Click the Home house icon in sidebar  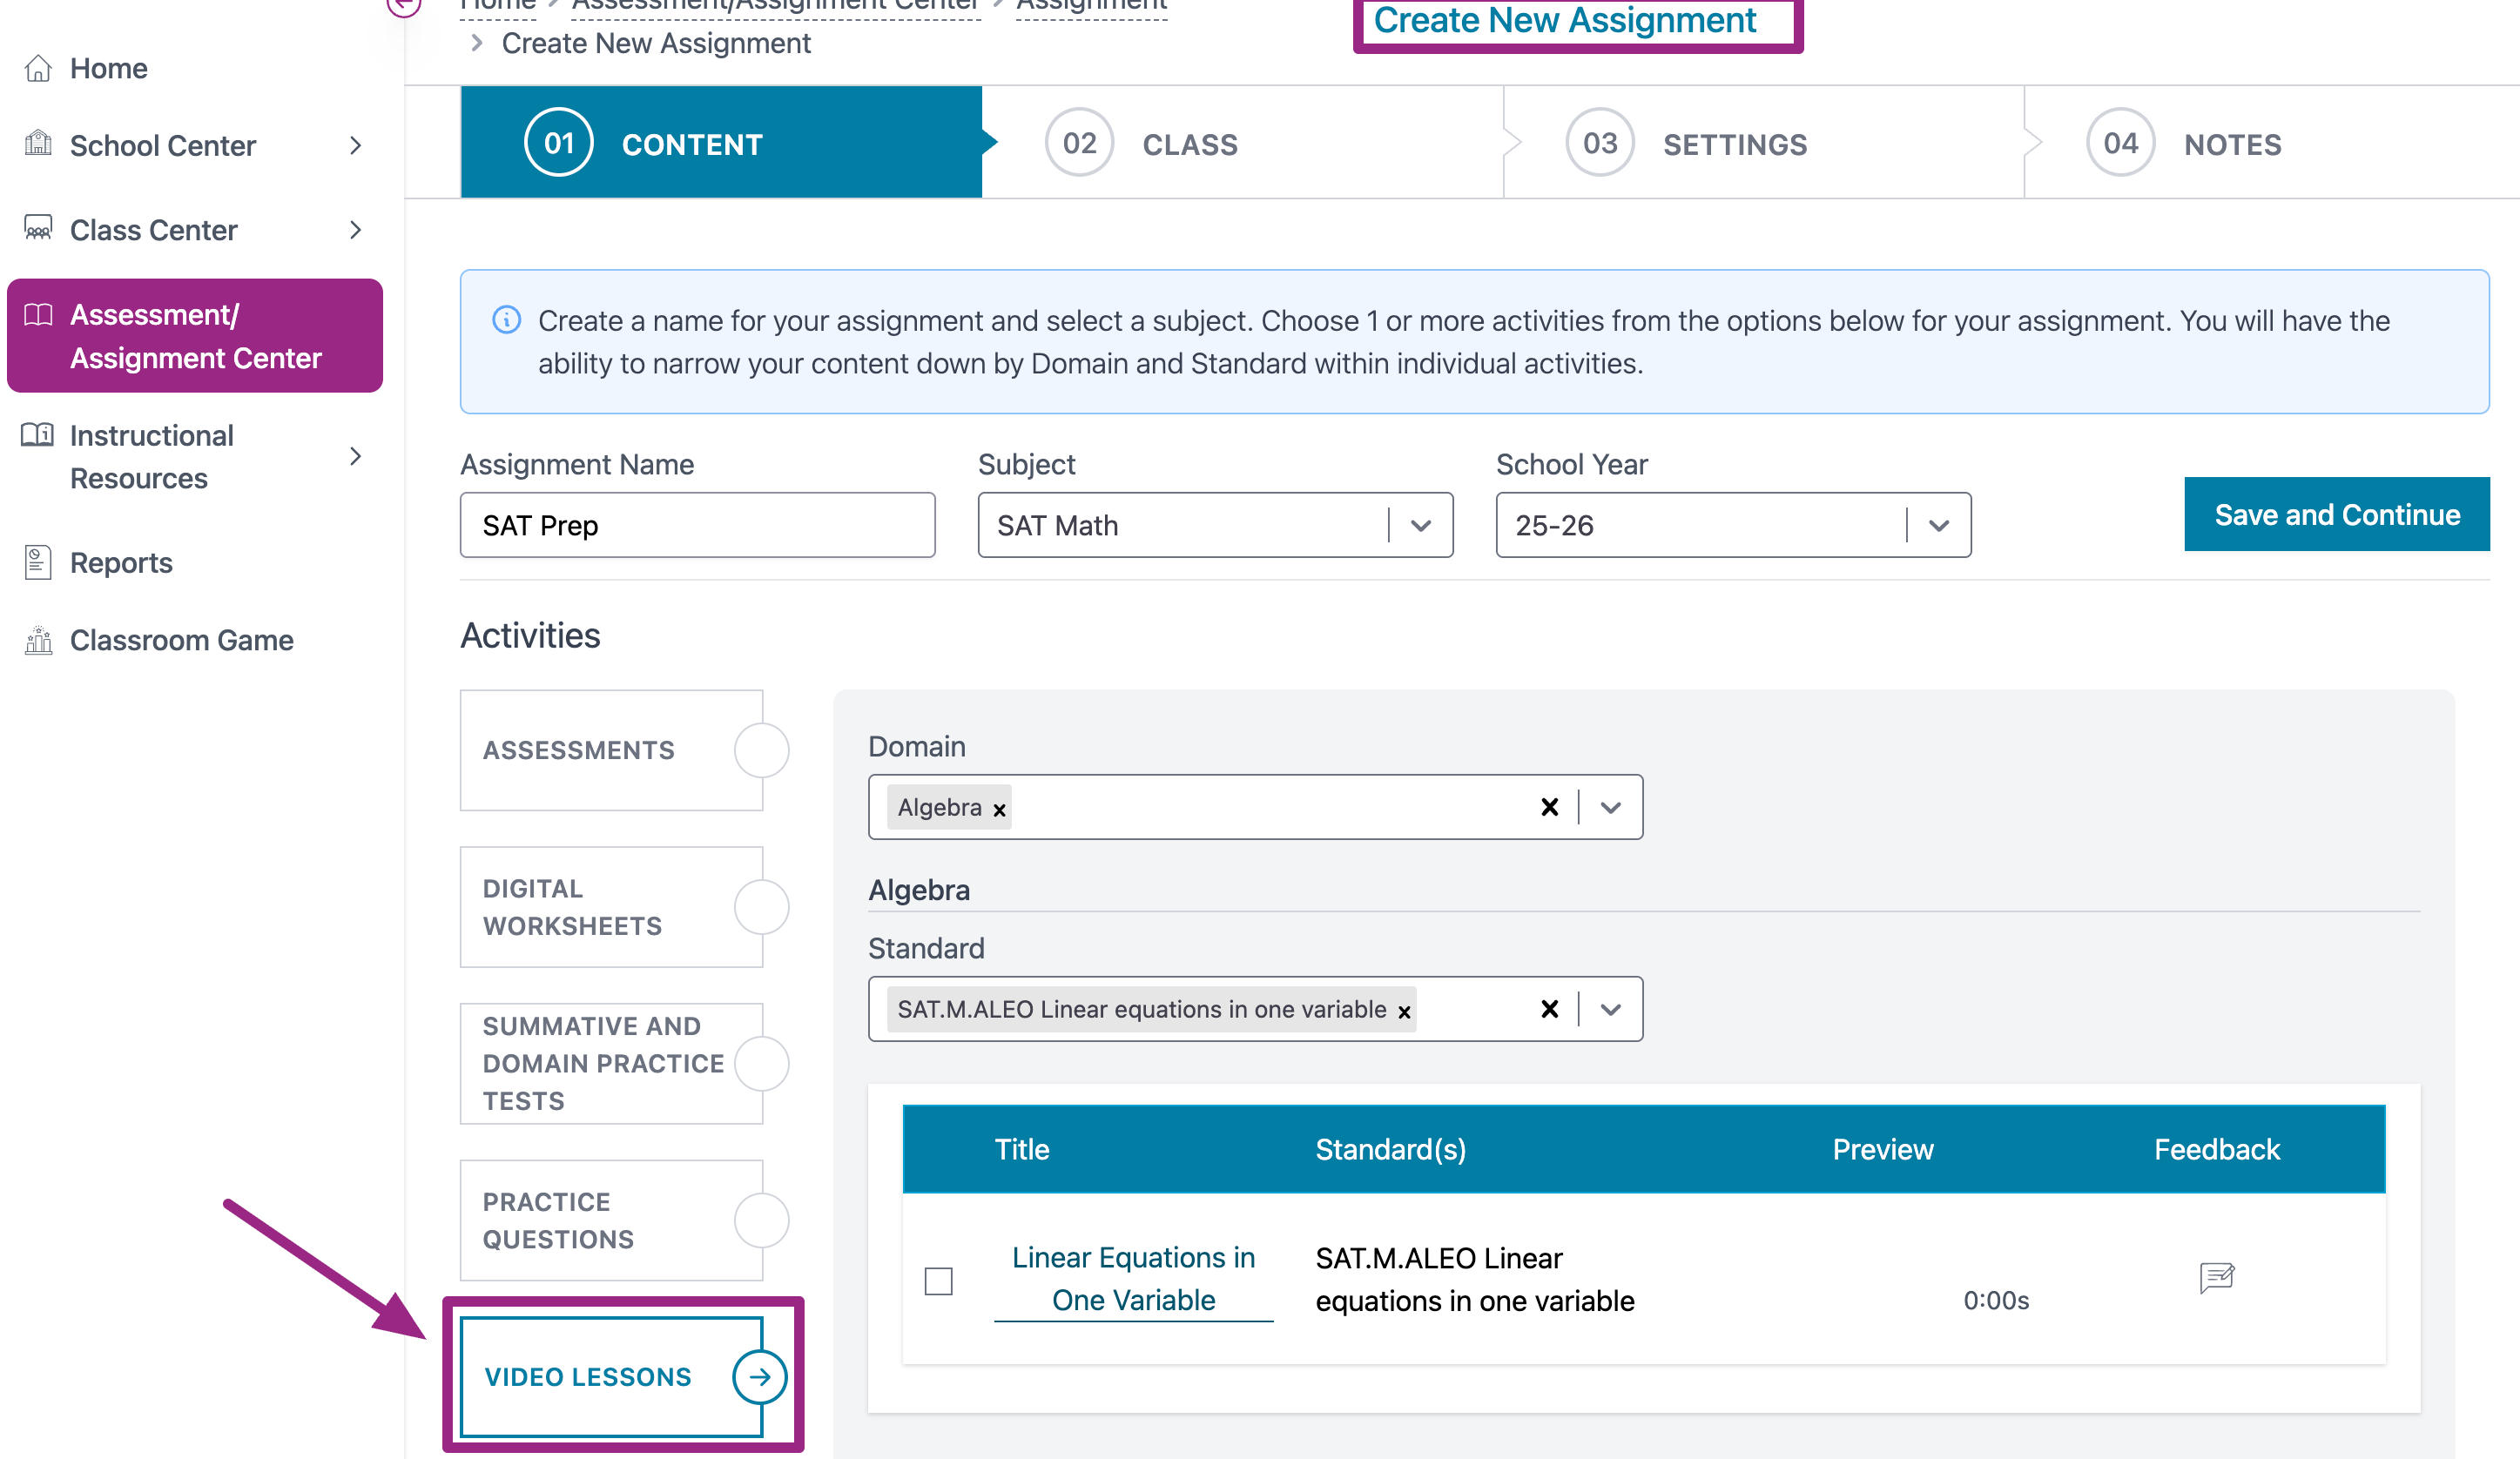coord(38,68)
